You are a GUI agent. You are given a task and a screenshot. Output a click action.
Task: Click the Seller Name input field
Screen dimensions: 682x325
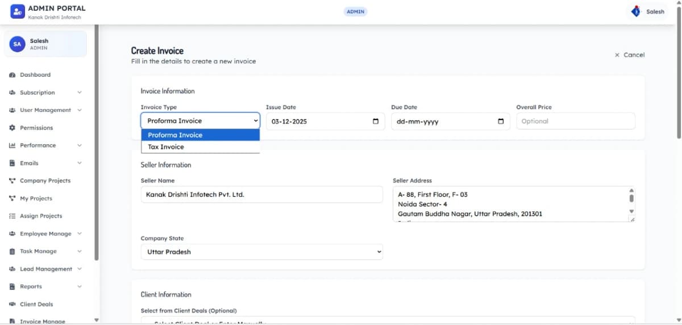pyautogui.click(x=262, y=194)
